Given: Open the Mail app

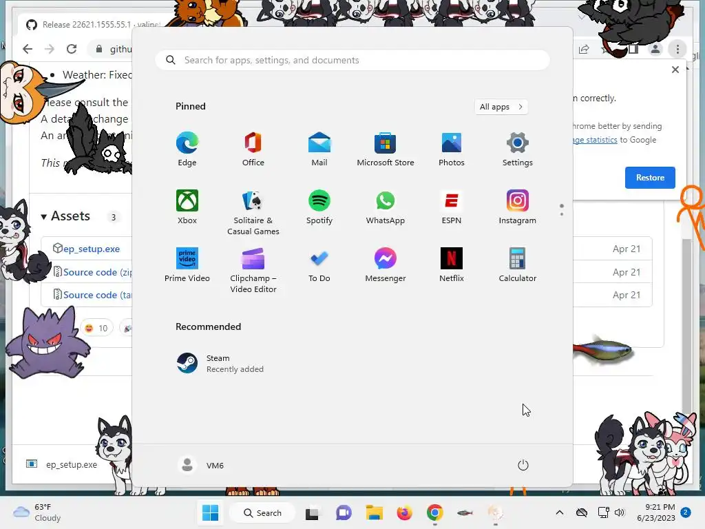Looking at the screenshot, I should coord(319,149).
